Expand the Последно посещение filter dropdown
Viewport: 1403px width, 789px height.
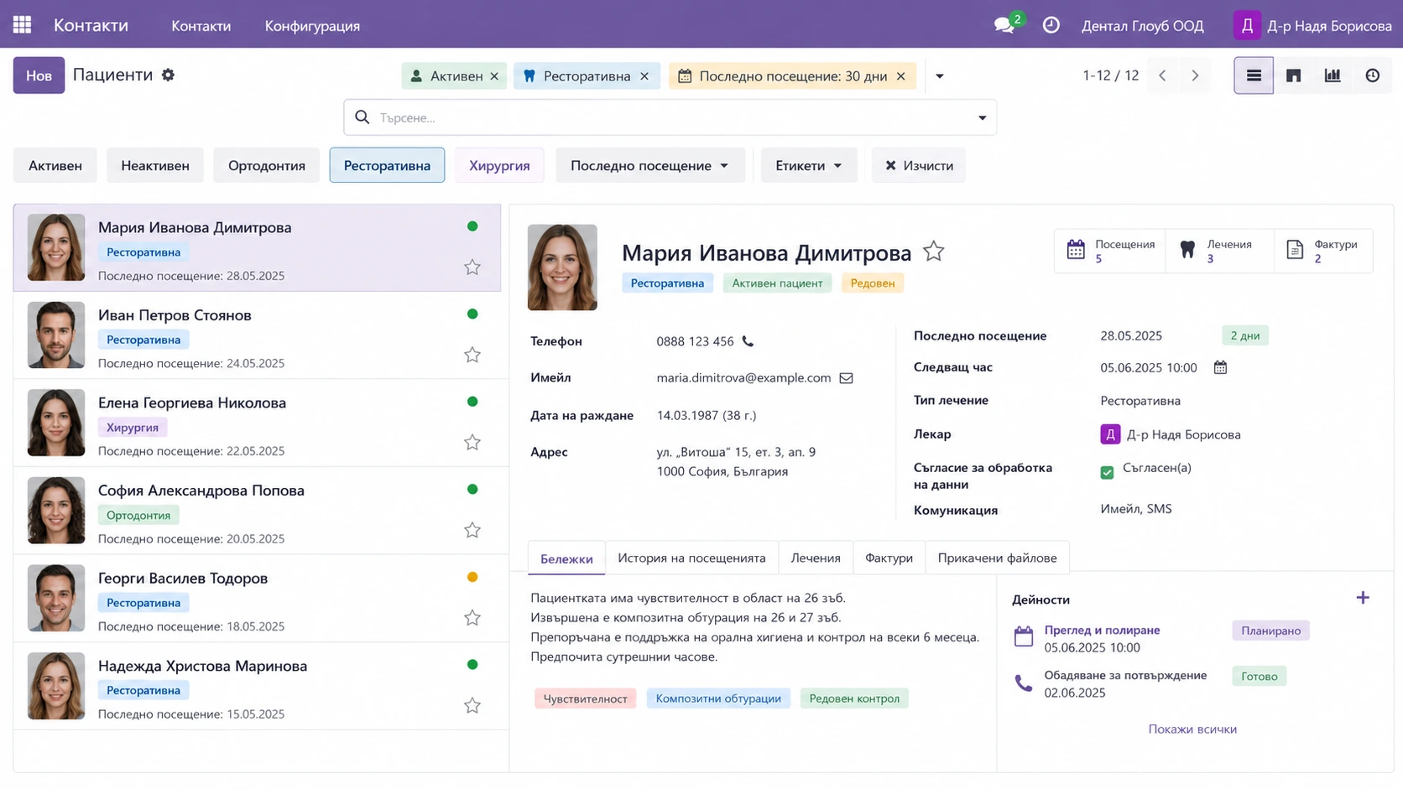pos(649,165)
